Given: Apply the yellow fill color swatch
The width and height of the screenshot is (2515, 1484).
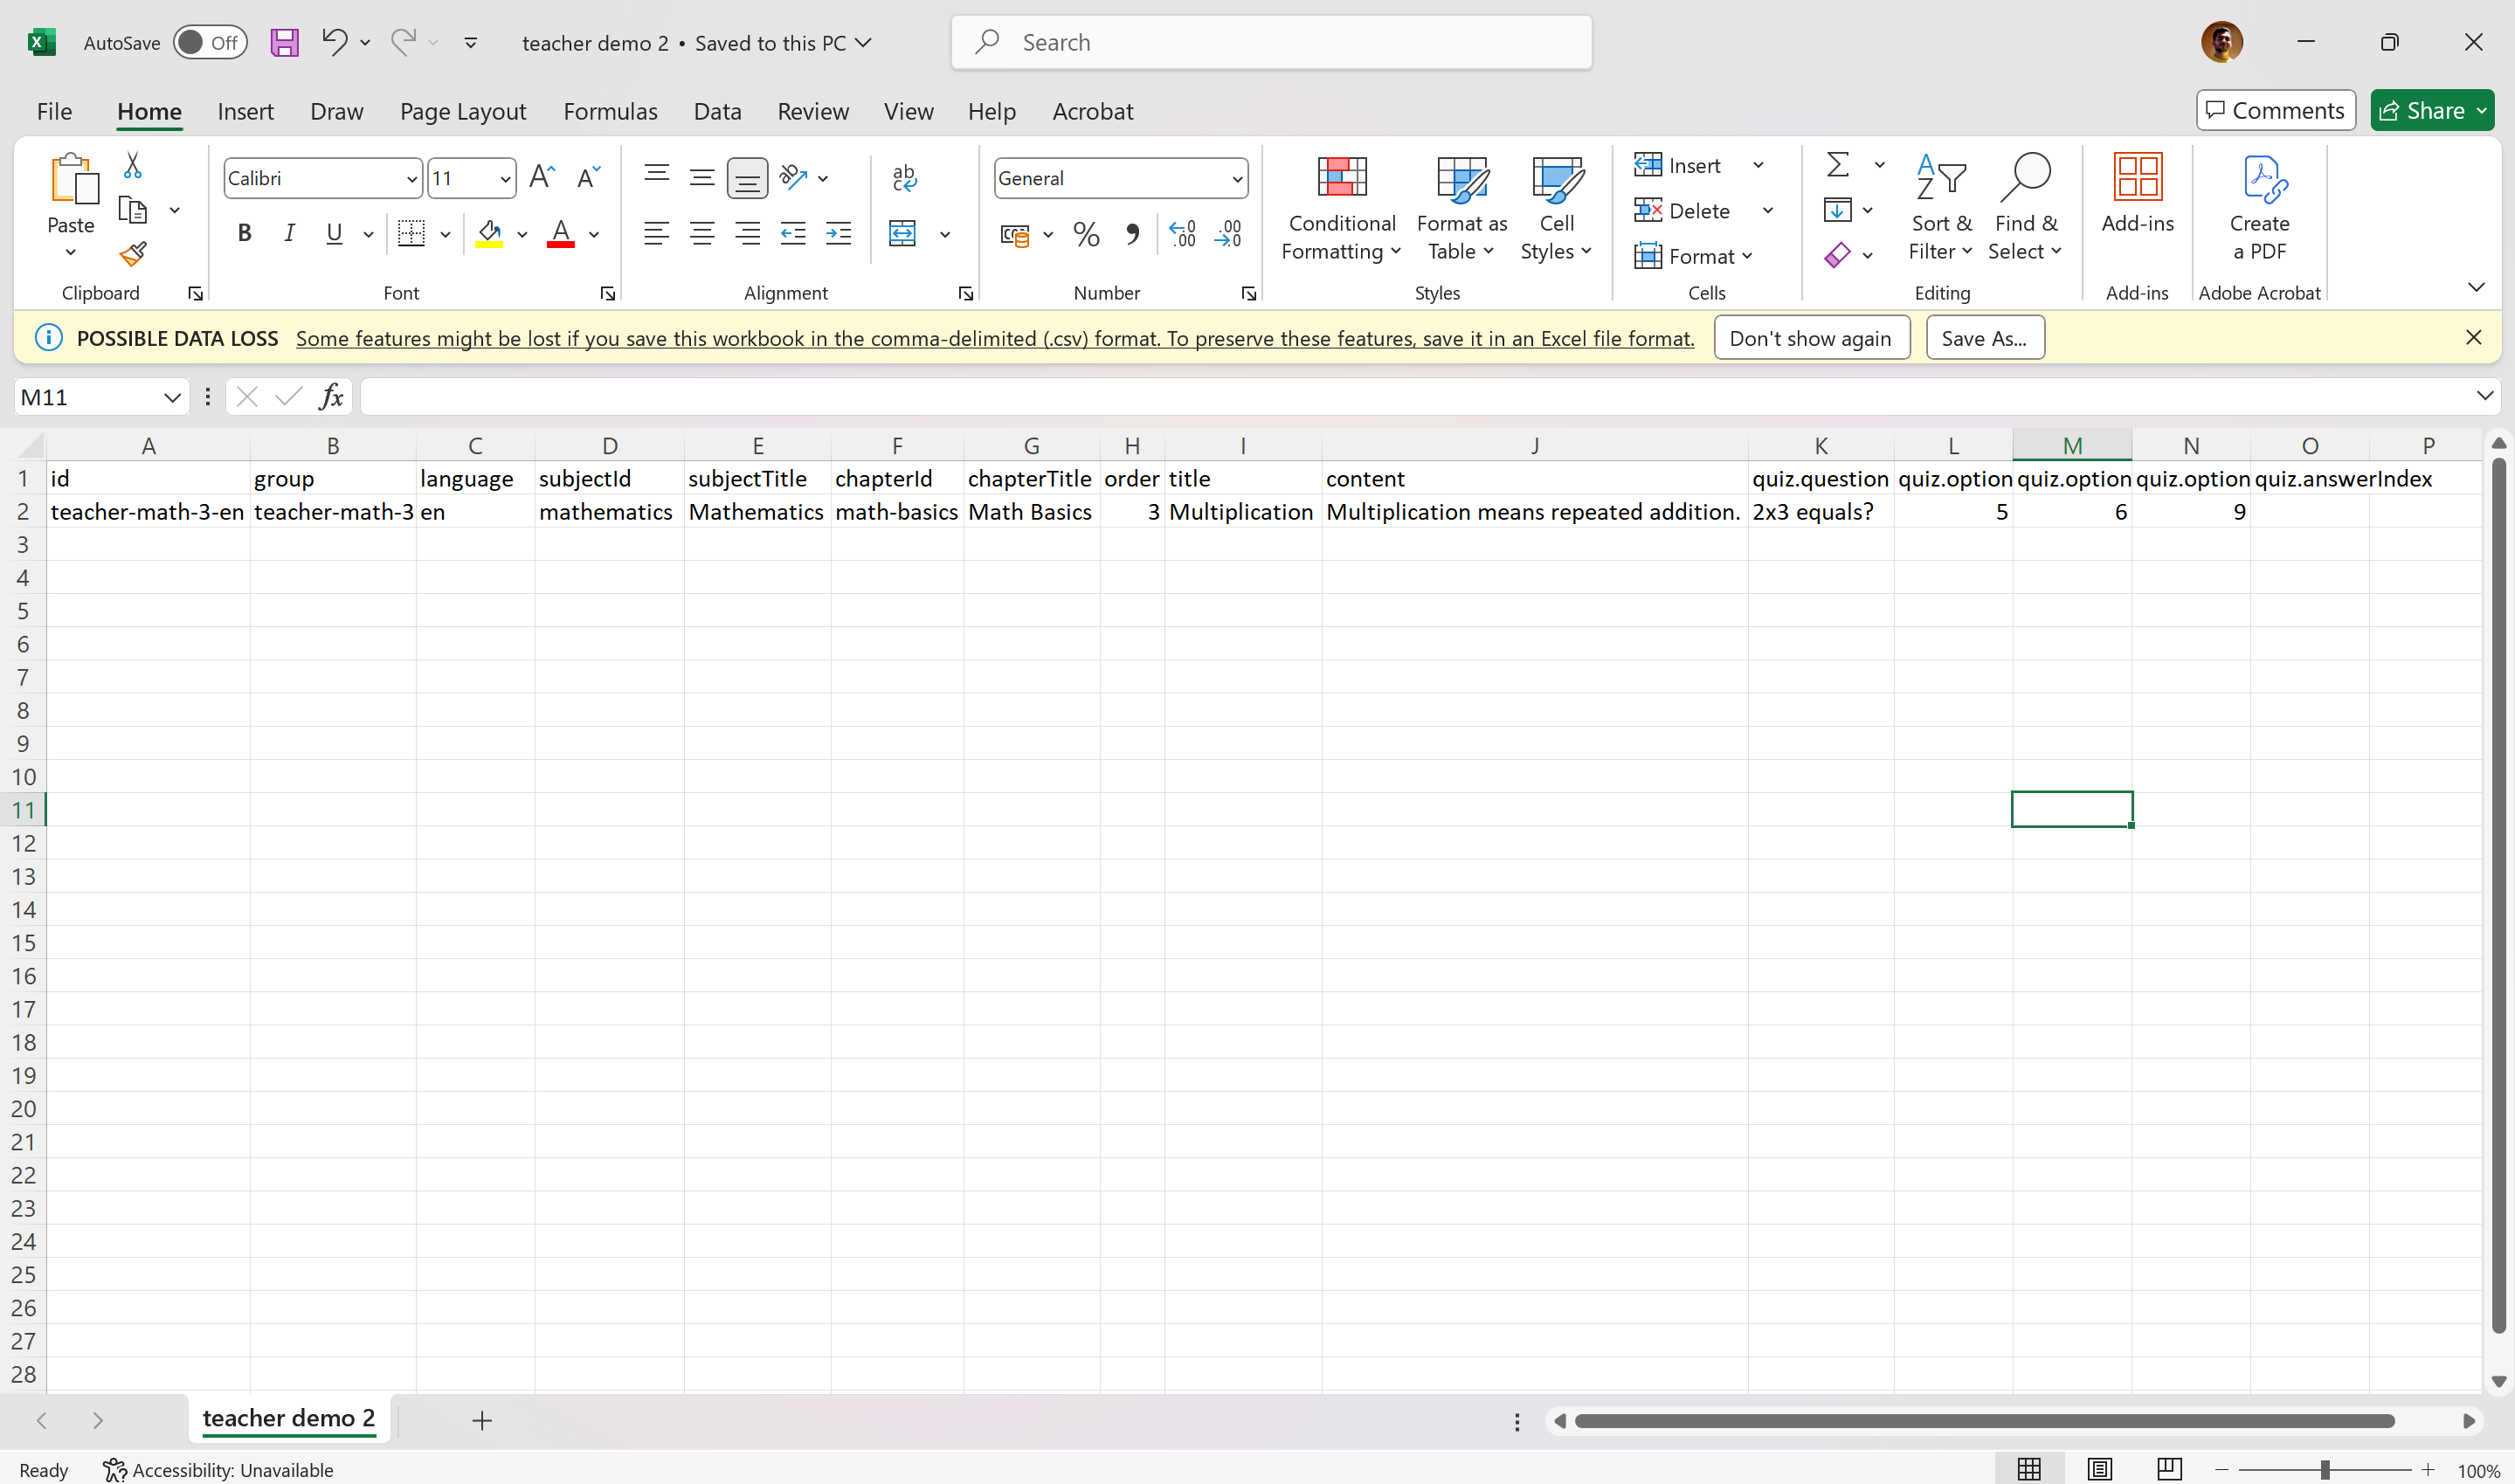Looking at the screenshot, I should click(x=489, y=234).
